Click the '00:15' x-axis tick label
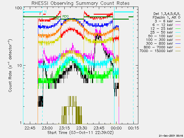This screenshot has height=138, width=184. point(133,128)
